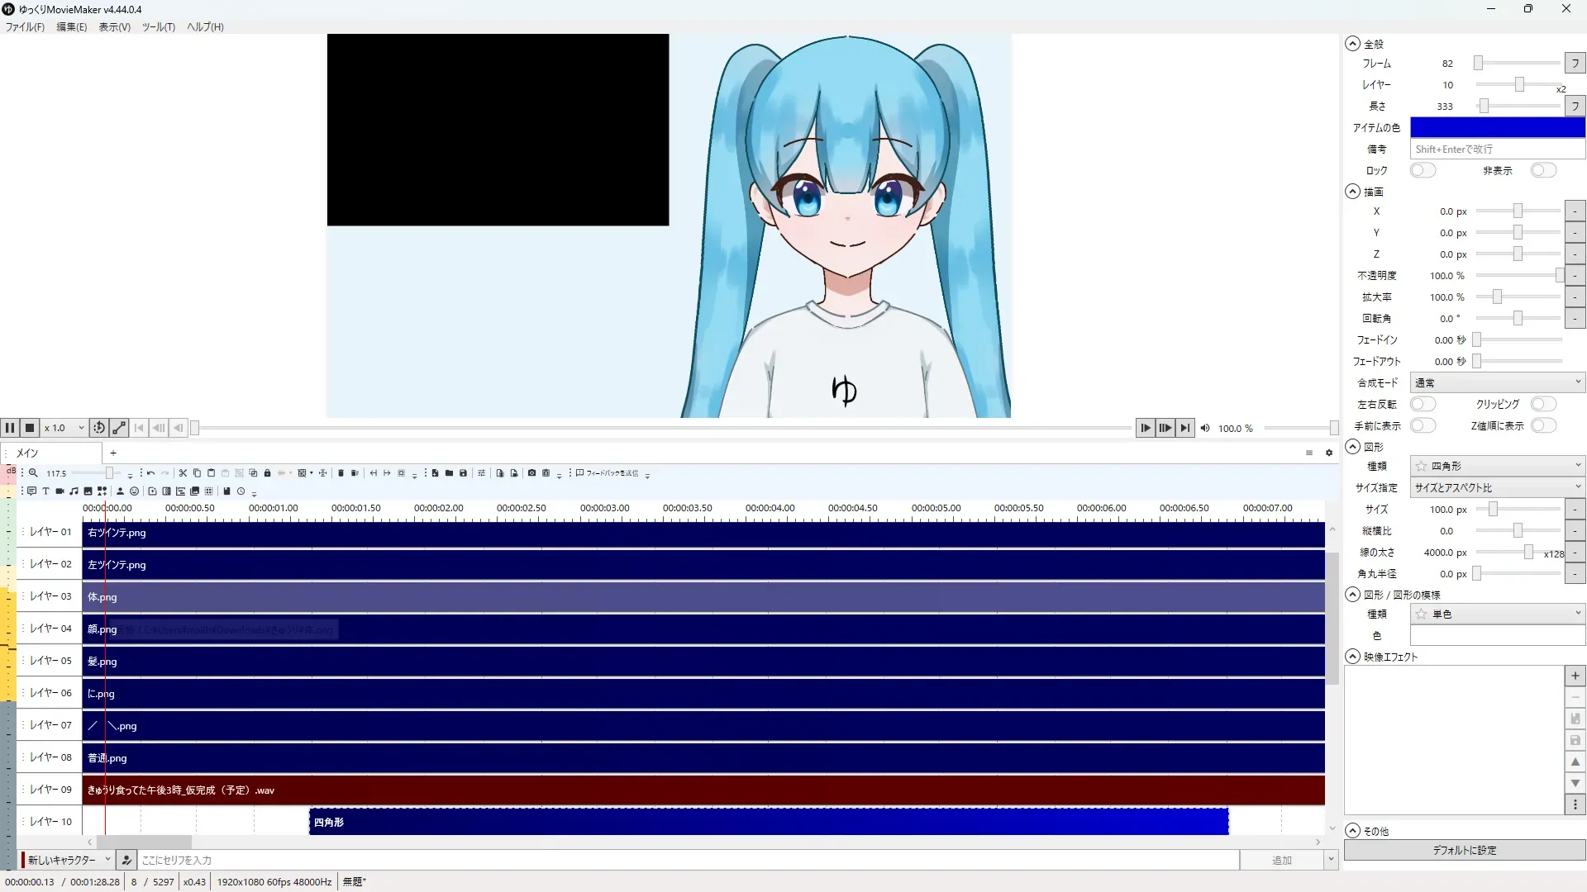Open the 合成モード dropdown
Viewport: 1587px width, 892px height.
click(1497, 382)
